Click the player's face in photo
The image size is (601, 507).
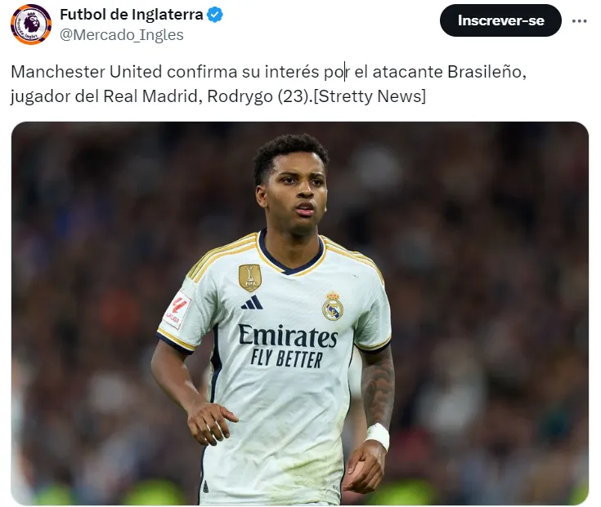click(297, 188)
